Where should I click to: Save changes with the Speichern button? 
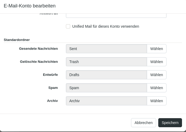click(x=170, y=123)
